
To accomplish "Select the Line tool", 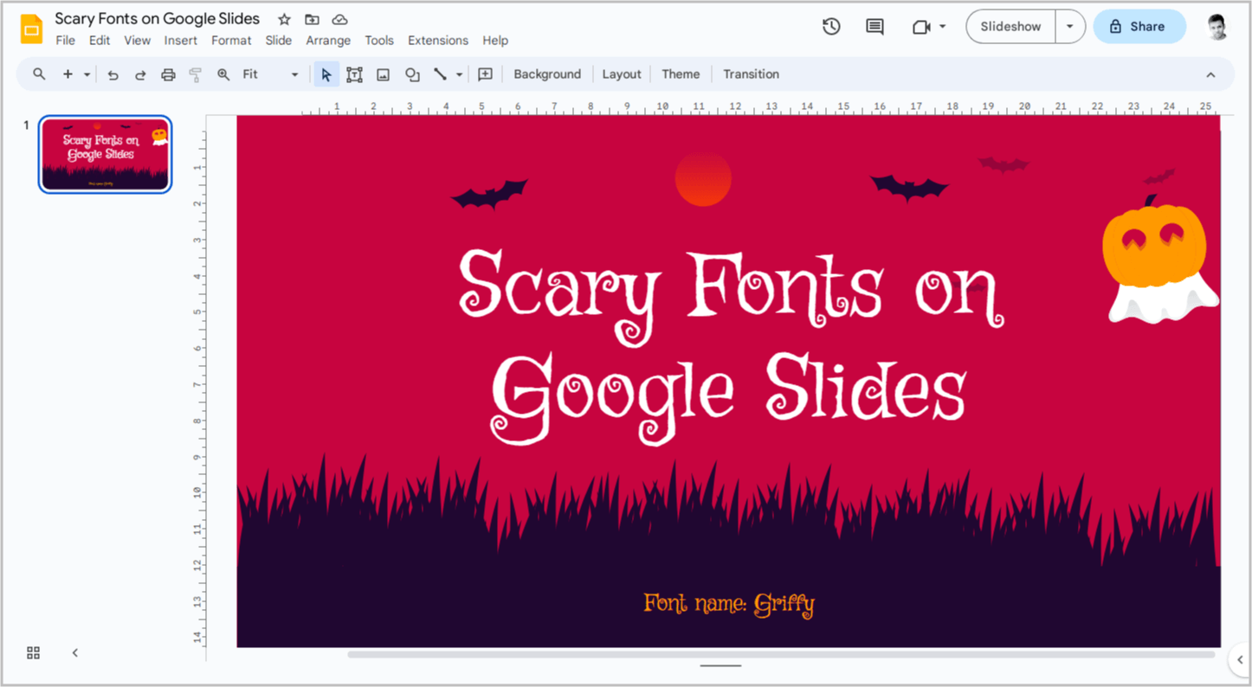I will (x=440, y=74).
